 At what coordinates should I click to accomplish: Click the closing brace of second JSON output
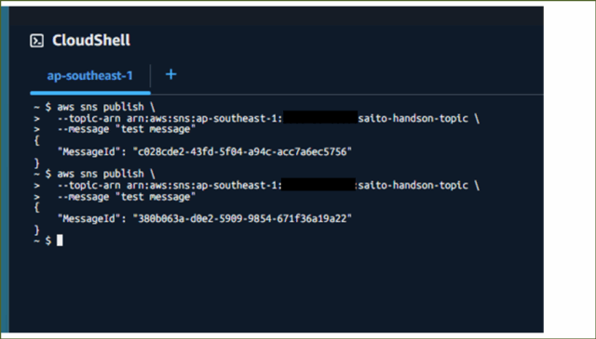[36, 229]
